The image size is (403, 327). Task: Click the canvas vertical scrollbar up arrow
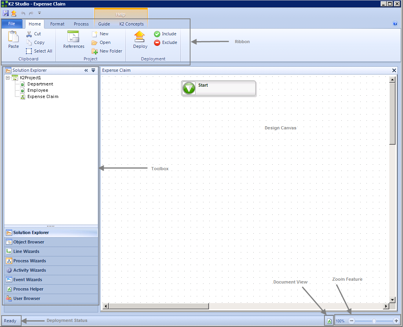[392, 80]
